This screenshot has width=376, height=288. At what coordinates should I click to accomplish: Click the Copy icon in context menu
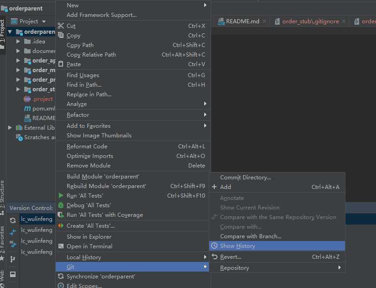[x=61, y=35]
